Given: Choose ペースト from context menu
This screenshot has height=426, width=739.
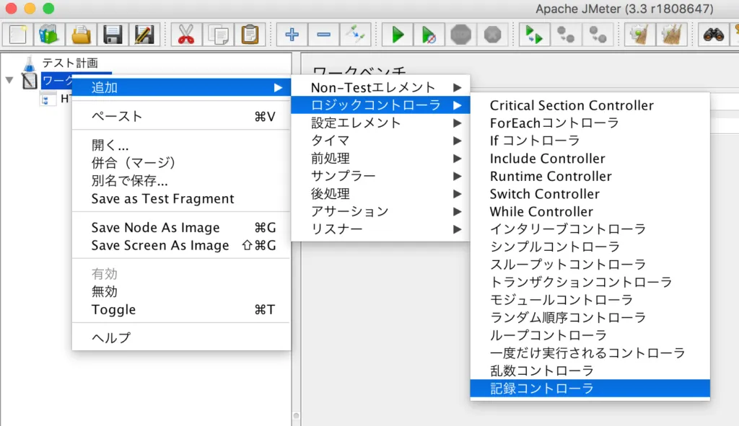Looking at the screenshot, I should (x=181, y=116).
